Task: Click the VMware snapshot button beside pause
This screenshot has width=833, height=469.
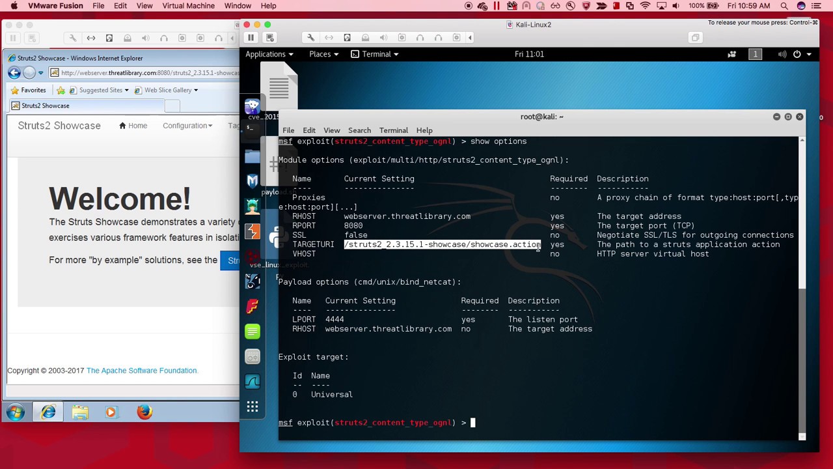Action: coord(270,38)
